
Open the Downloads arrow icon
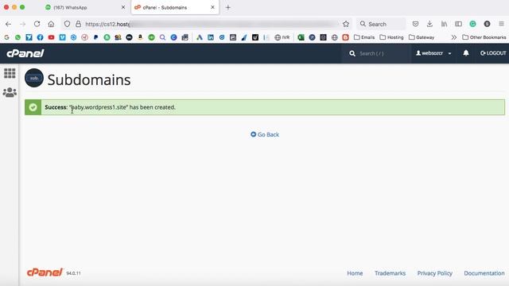429,24
